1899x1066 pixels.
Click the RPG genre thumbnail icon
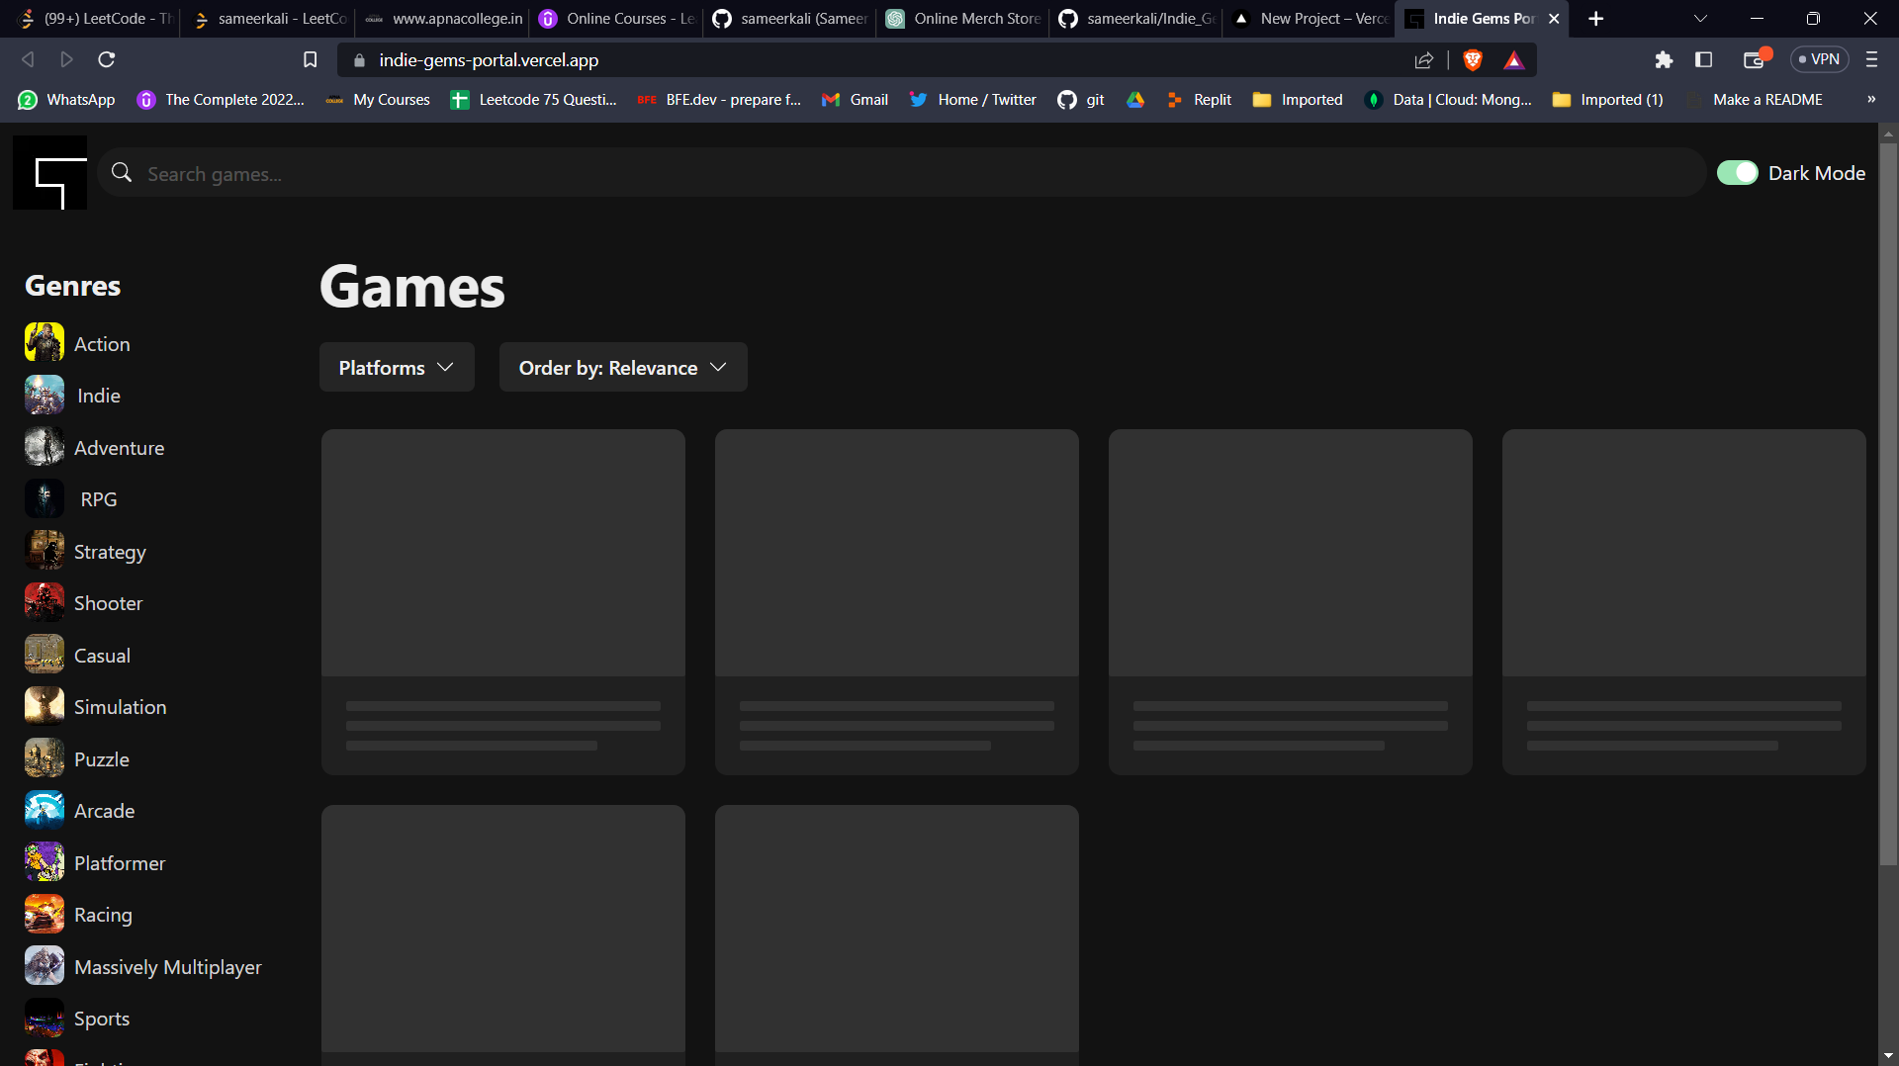point(45,499)
